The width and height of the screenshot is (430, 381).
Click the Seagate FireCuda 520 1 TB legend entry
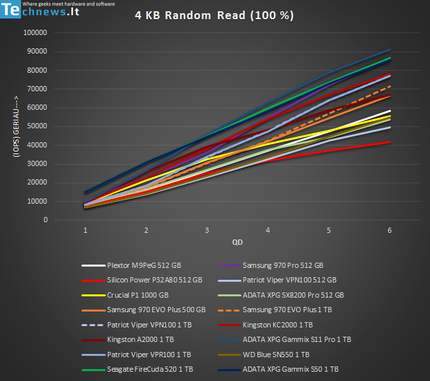[x=138, y=370]
